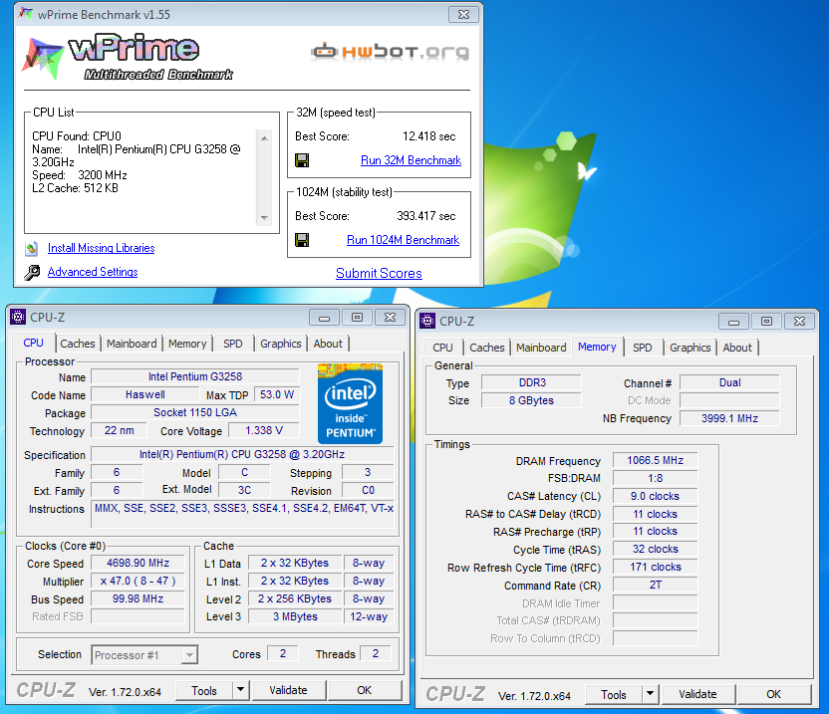Image resolution: width=829 pixels, height=714 pixels.
Task: Click the Advanced Settings wrench icon
Action: pyautogui.click(x=32, y=272)
